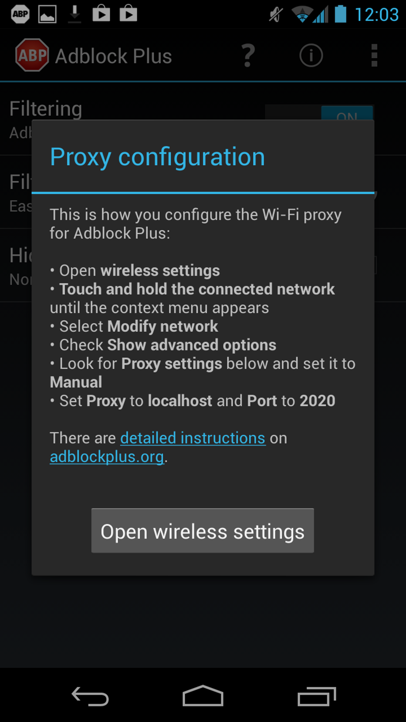This screenshot has height=722, width=406.
Task: Tap the picture notification icon
Action: [x=47, y=14]
